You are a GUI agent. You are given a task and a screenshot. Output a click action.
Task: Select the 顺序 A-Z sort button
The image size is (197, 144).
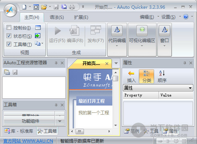tap(162, 77)
